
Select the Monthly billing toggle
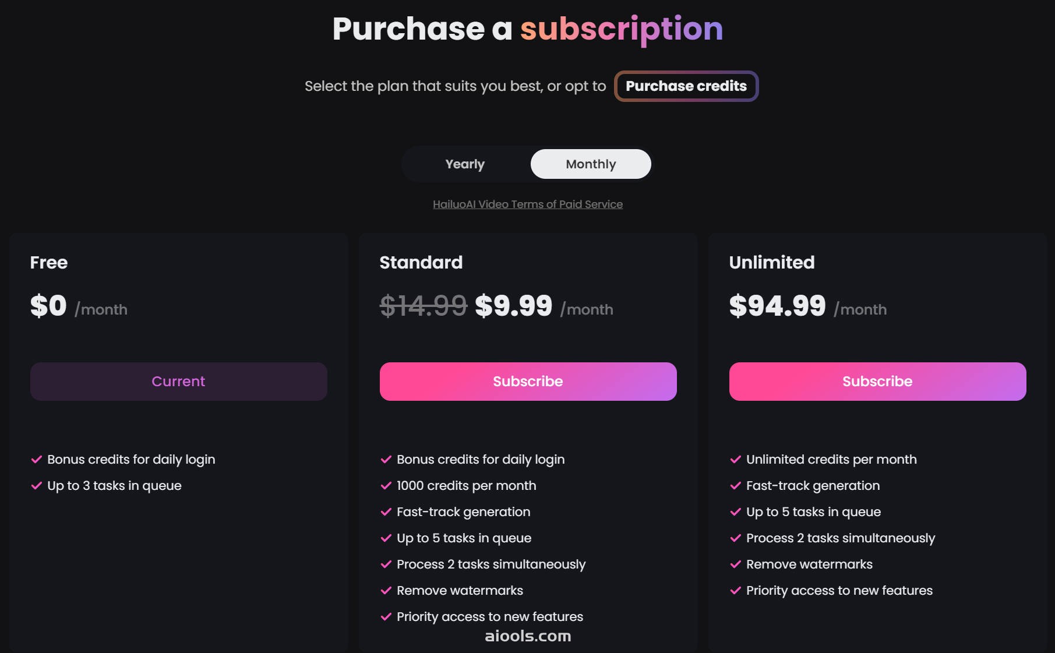[x=591, y=164]
